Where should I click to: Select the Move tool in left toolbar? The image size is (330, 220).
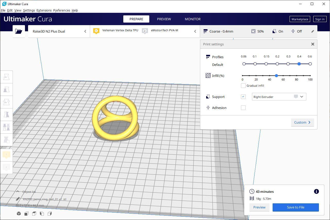tap(6, 77)
